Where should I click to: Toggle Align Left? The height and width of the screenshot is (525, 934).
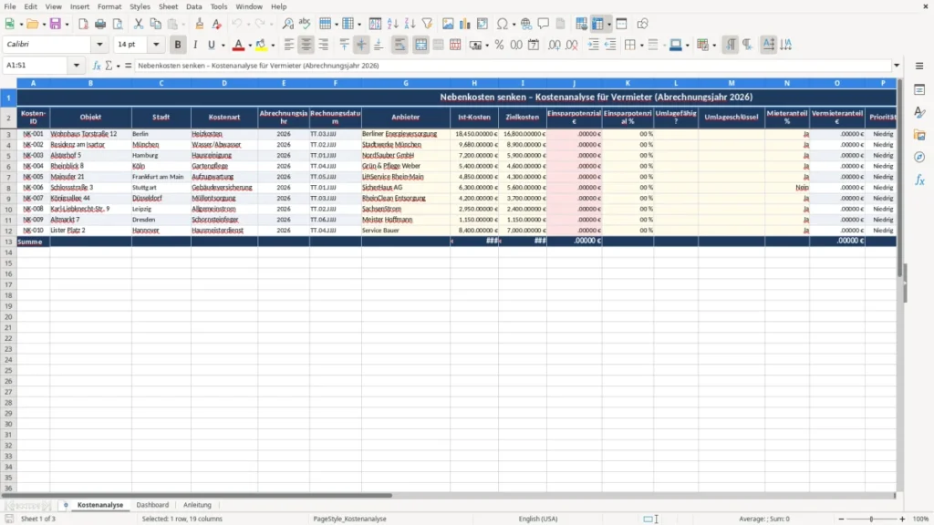point(289,45)
